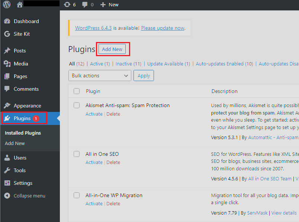Image resolution: width=299 pixels, height=222 pixels.
Task: Check the All in One SEO checkbox
Action: [77, 154]
